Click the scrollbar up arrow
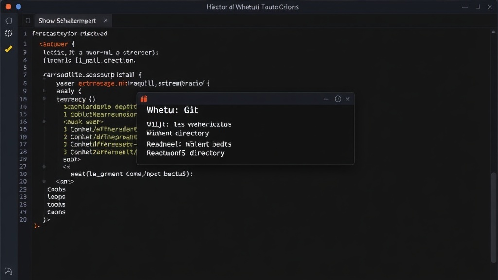The height and width of the screenshot is (280, 498). pyautogui.click(x=493, y=32)
